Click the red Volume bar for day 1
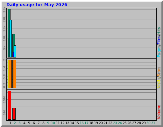This screenshot has height=127, width=163. point(10,105)
